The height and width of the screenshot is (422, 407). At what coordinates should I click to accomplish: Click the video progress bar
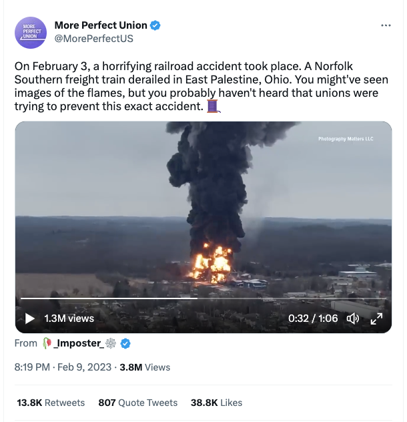(x=200, y=298)
